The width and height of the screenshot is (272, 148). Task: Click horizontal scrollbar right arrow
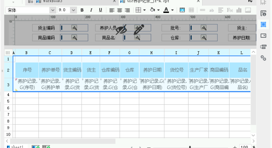[254, 141]
